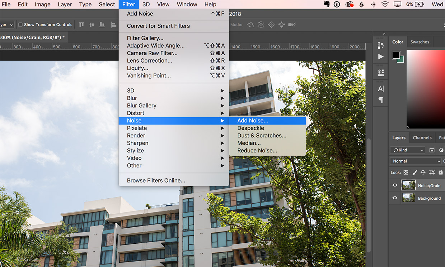The image size is (445, 267).
Task: Select the Layers tab
Action: click(x=399, y=138)
